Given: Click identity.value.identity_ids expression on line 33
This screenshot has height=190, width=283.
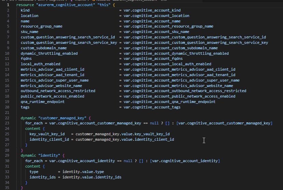Looking at the screenshot, I should 92,177.
